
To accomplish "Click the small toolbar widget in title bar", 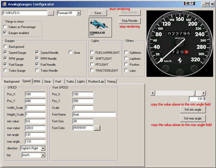I will point(189,4).
